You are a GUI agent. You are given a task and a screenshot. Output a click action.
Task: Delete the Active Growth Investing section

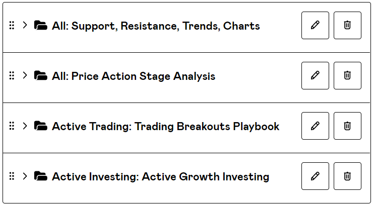pyautogui.click(x=347, y=176)
